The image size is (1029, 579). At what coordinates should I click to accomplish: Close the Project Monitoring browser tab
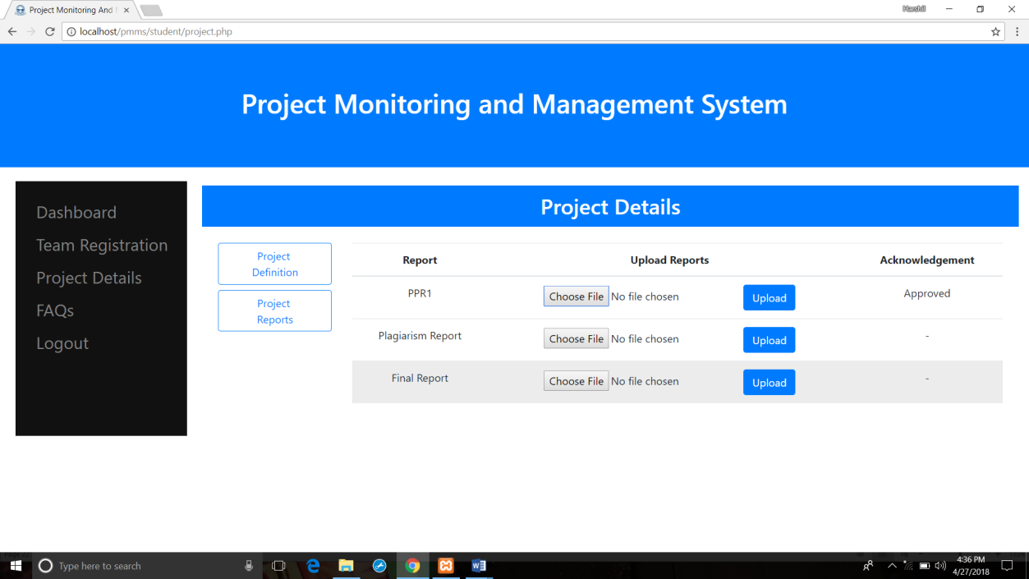pos(126,10)
